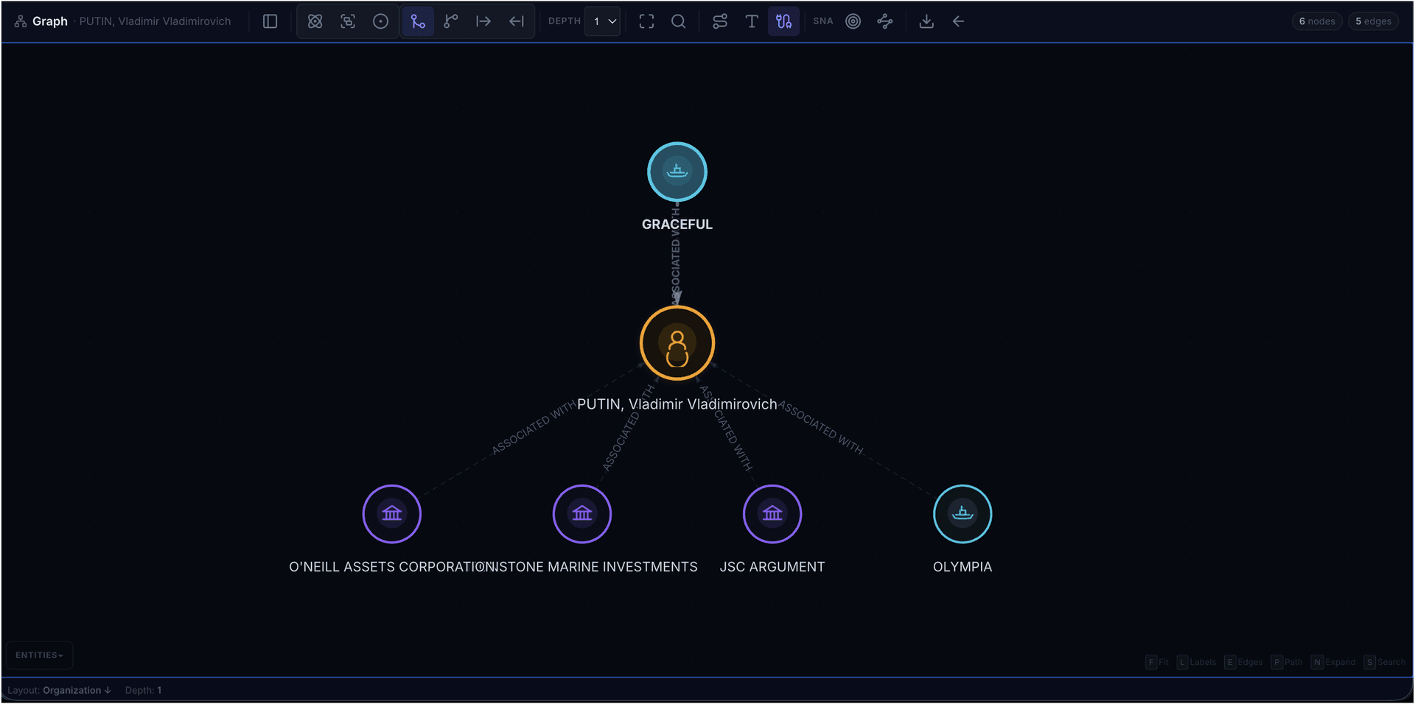The image size is (1415, 704).
Task: Click the SNA target centrality icon
Action: point(853,21)
